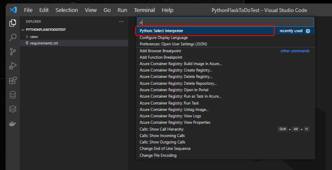Choose Add Function Breakpoint command

point(225,57)
